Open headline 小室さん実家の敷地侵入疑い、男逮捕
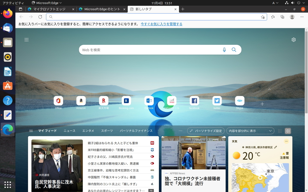The image size is (308, 192). click(x=113, y=164)
